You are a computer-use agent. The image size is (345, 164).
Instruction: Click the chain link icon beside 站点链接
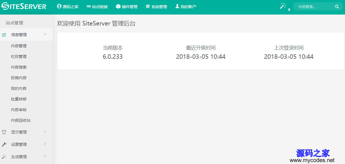(89, 6)
